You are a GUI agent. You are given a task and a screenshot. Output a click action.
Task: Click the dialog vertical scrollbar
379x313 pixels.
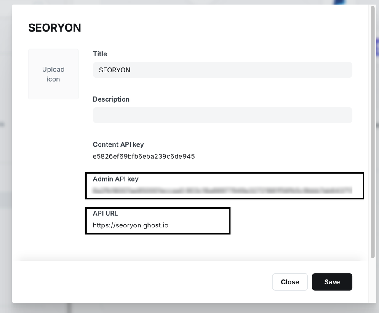[373, 132]
